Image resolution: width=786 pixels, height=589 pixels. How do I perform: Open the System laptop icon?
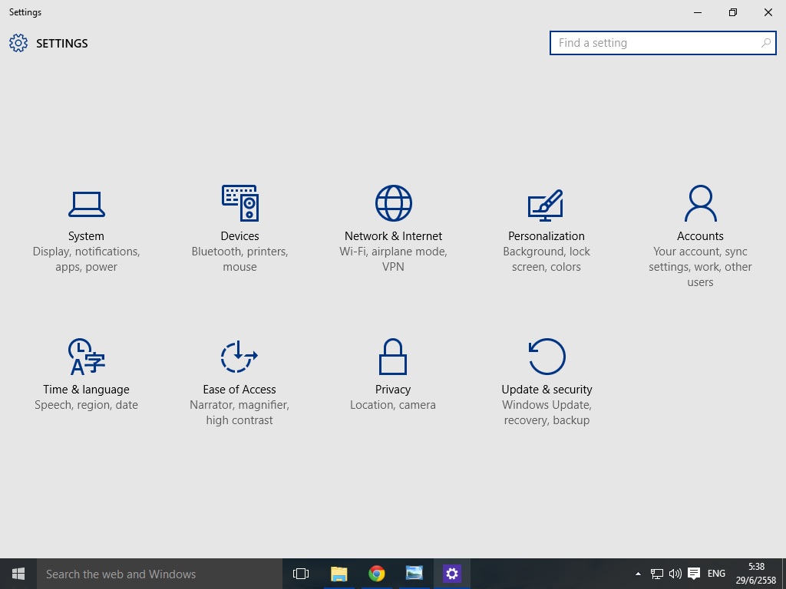pos(86,204)
